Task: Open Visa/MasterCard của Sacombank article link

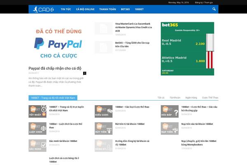Action: (133, 27)
